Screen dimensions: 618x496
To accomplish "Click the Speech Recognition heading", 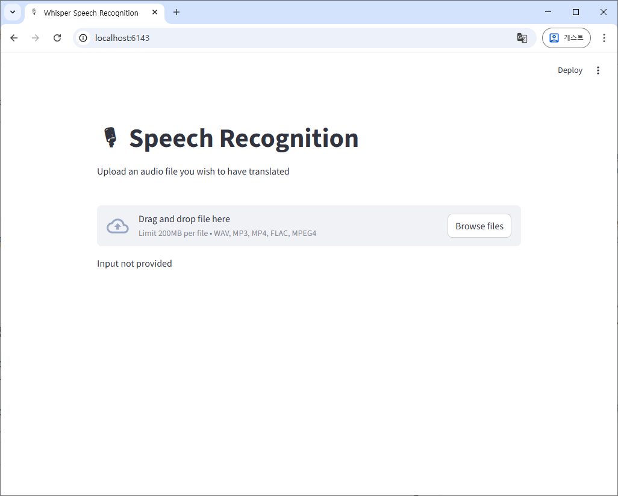I will pos(243,138).
